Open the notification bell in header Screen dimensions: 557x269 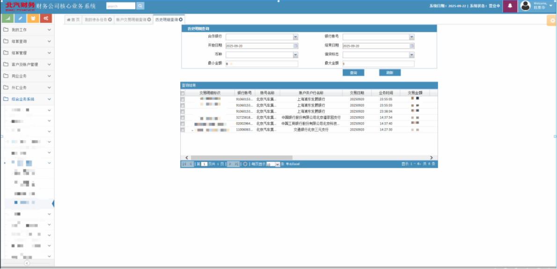510,6
